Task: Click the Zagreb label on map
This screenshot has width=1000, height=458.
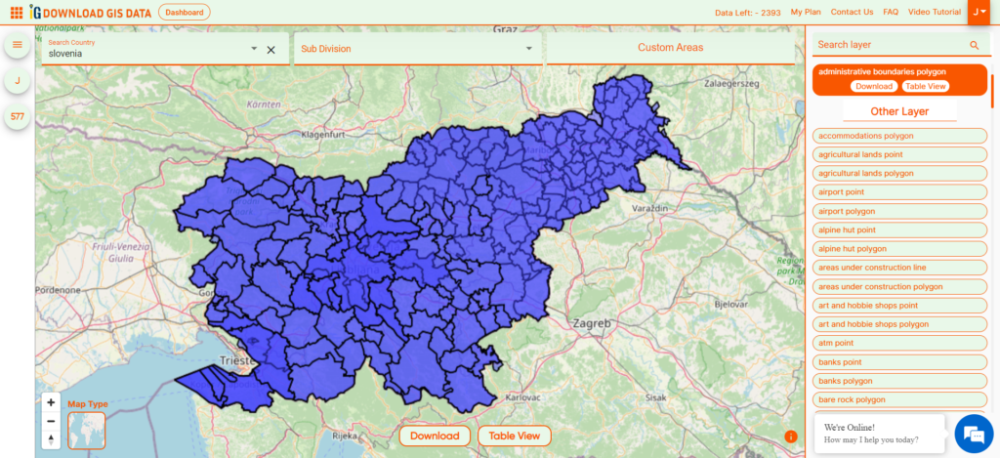Action: 591,323
